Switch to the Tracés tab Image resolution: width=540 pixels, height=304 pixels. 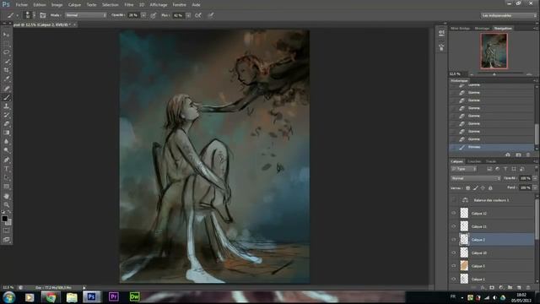tap(491, 161)
